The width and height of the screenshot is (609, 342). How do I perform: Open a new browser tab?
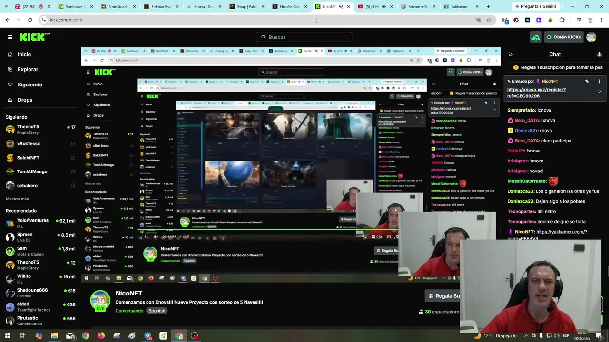pos(488,7)
